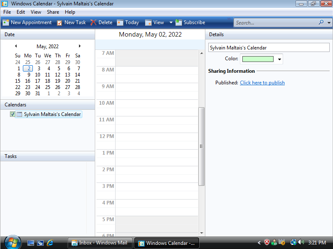Click the green calendar color swatch

coord(258,59)
